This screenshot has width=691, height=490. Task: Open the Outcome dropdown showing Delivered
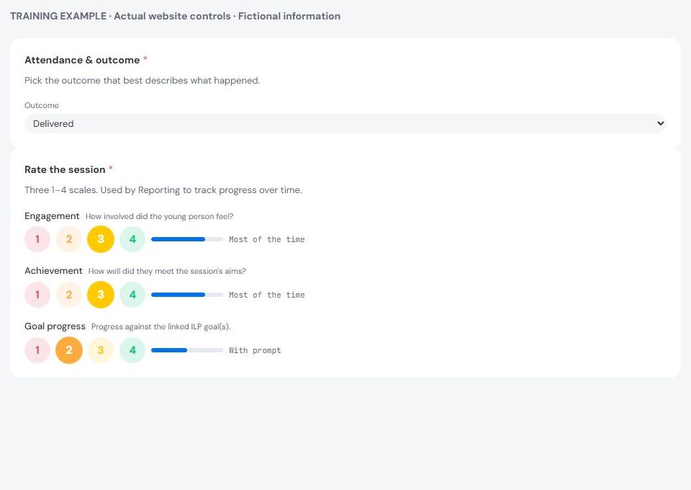pos(345,123)
